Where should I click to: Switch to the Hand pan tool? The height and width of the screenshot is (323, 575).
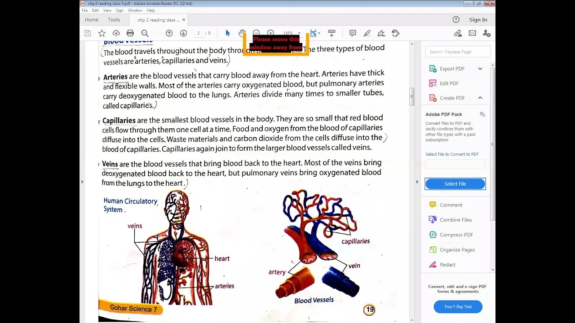tap(242, 33)
